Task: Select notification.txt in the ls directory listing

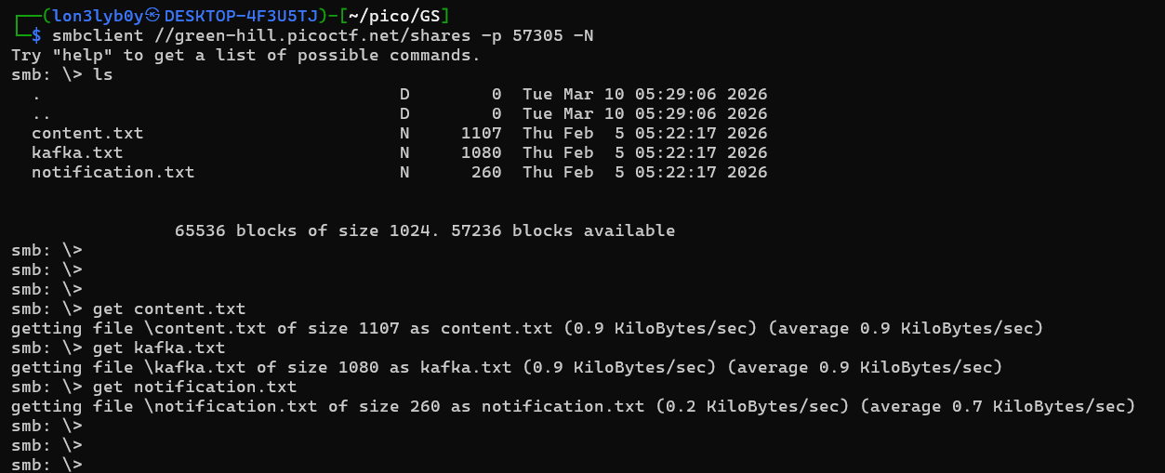Action: coord(113,172)
